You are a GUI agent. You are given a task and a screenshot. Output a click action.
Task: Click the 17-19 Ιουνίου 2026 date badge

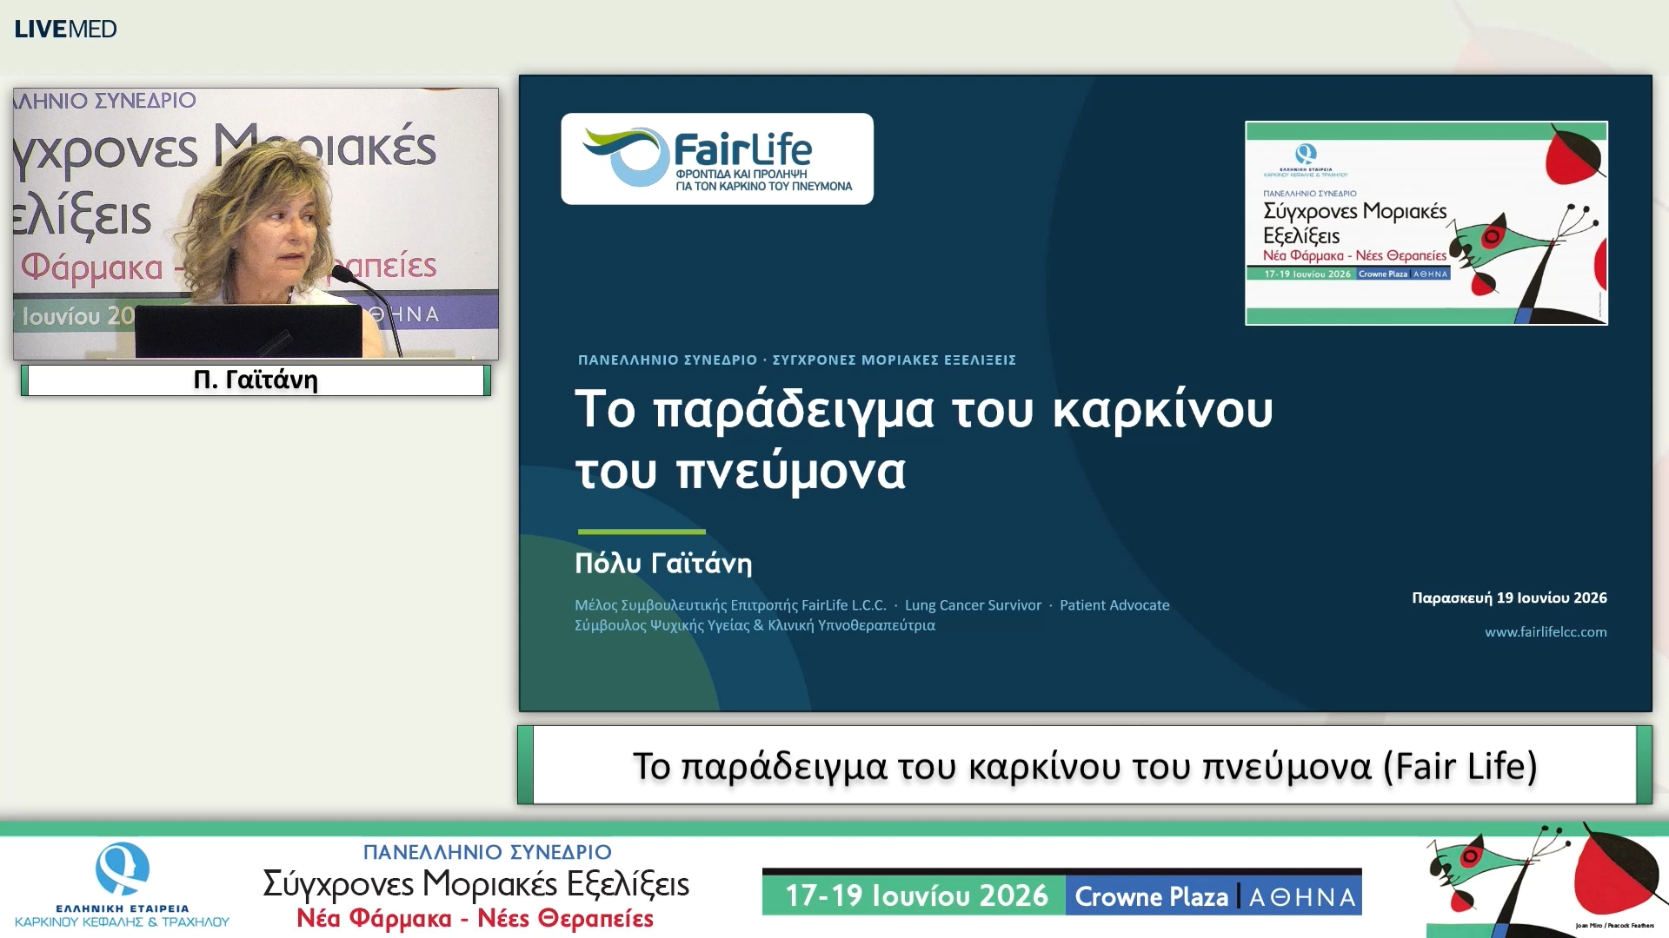tap(915, 895)
